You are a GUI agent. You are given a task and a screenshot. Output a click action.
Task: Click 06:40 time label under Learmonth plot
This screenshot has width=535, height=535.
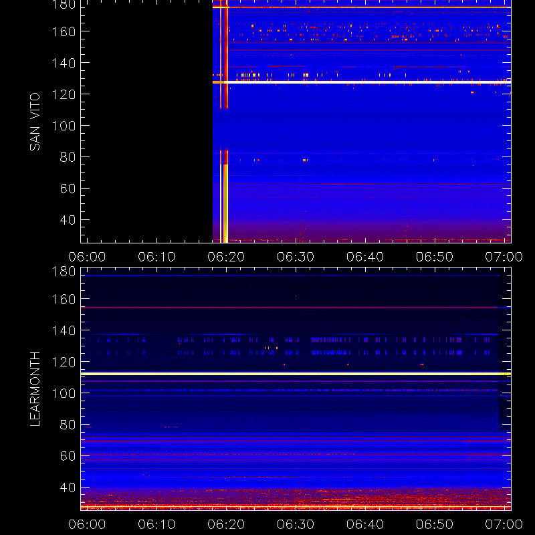[365, 524]
